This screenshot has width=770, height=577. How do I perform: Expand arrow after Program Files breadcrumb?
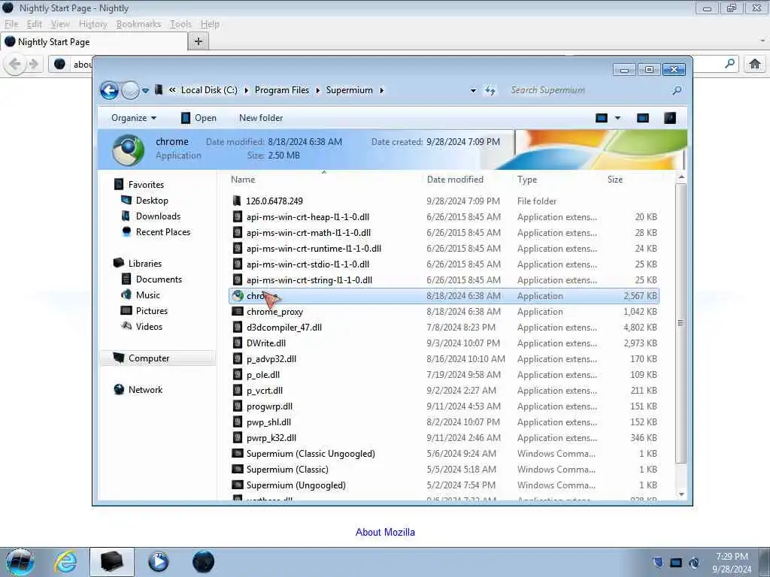tap(318, 90)
